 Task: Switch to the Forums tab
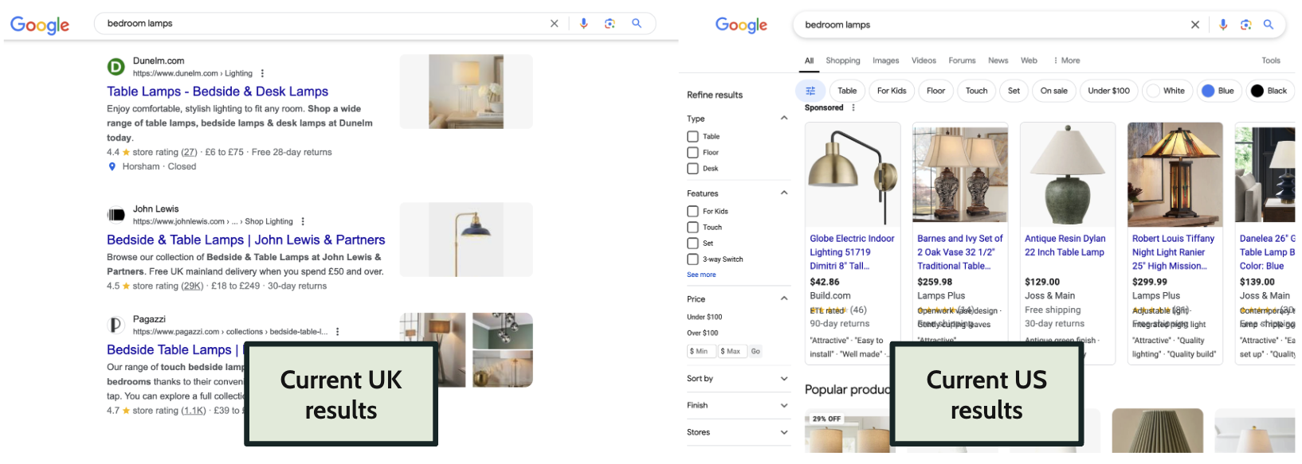pyautogui.click(x=962, y=60)
